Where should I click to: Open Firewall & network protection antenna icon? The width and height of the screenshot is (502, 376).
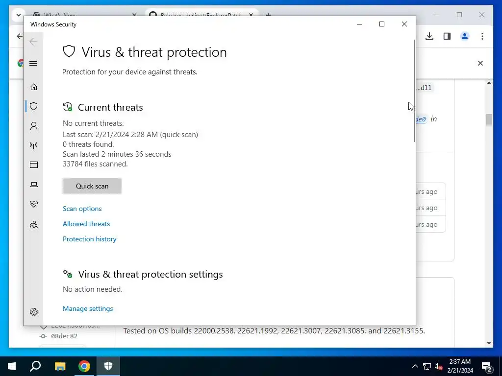34,145
